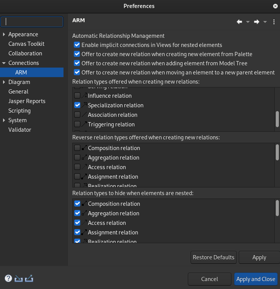280x289 pixels.
Task: Expand the Appearance tree node
Action: pos(4,34)
